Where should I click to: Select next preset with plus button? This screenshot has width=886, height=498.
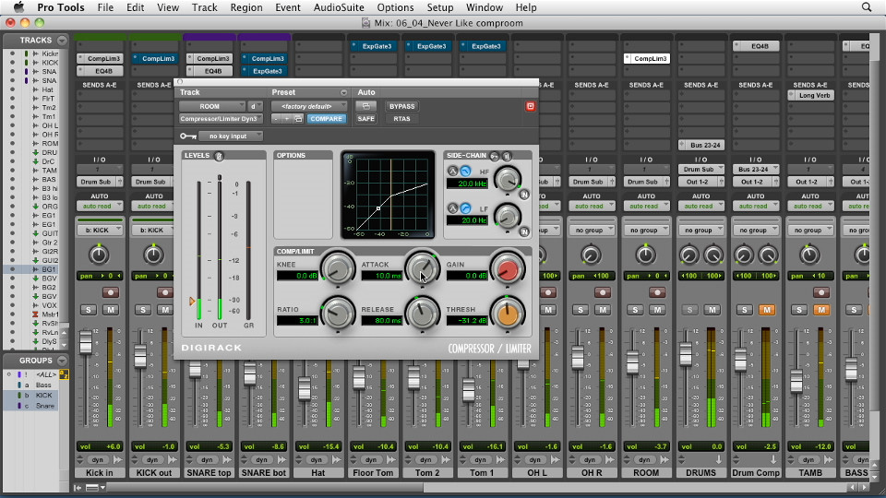[x=287, y=119]
